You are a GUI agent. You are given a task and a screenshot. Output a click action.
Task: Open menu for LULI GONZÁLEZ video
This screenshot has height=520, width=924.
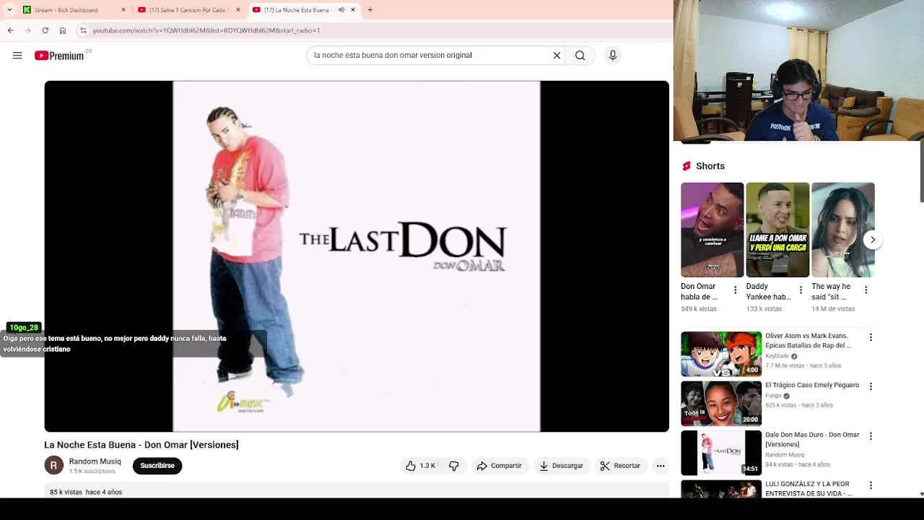[x=871, y=485]
